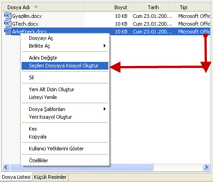
Task: Expand the Birlikte Aç submenu
Action: (65, 46)
